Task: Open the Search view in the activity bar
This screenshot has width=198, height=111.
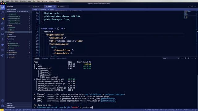Action: (x=2, y=12)
